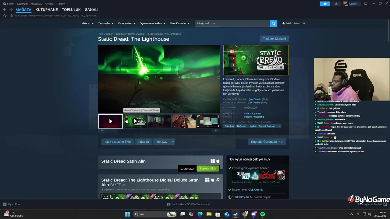Open the 1 arkadaşınız link
Image resolution: width=390 pixels, height=219 pixels.
click(241, 197)
